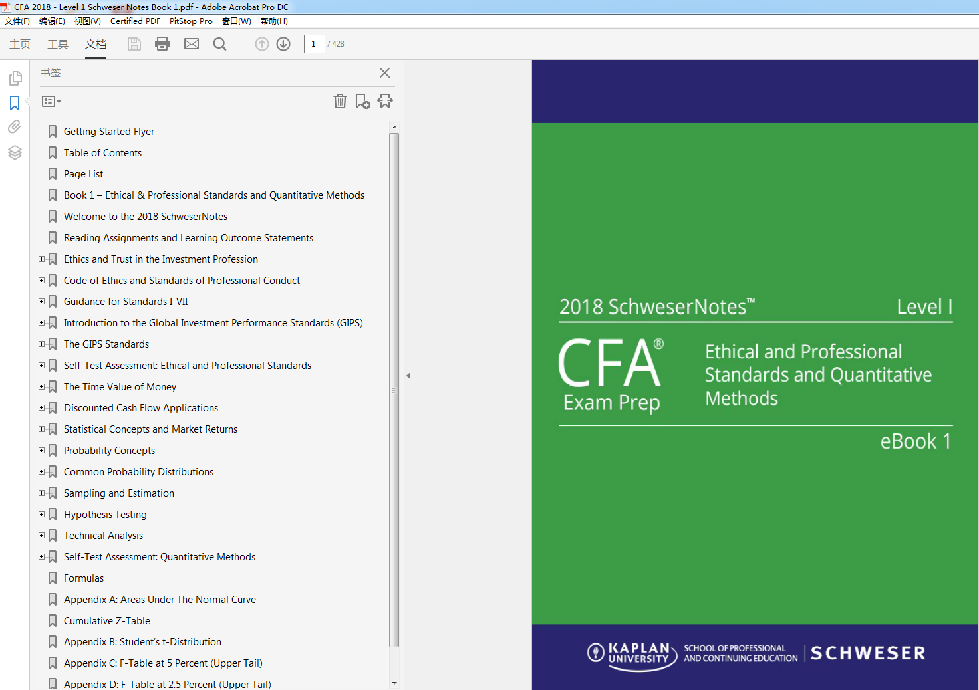Open Appendix C: F-Table at 5 Percent

pyautogui.click(x=163, y=663)
